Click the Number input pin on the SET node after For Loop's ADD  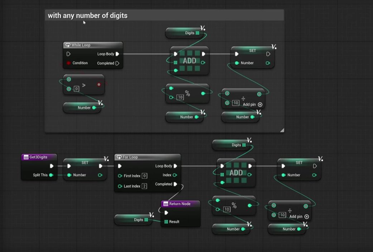(283, 175)
